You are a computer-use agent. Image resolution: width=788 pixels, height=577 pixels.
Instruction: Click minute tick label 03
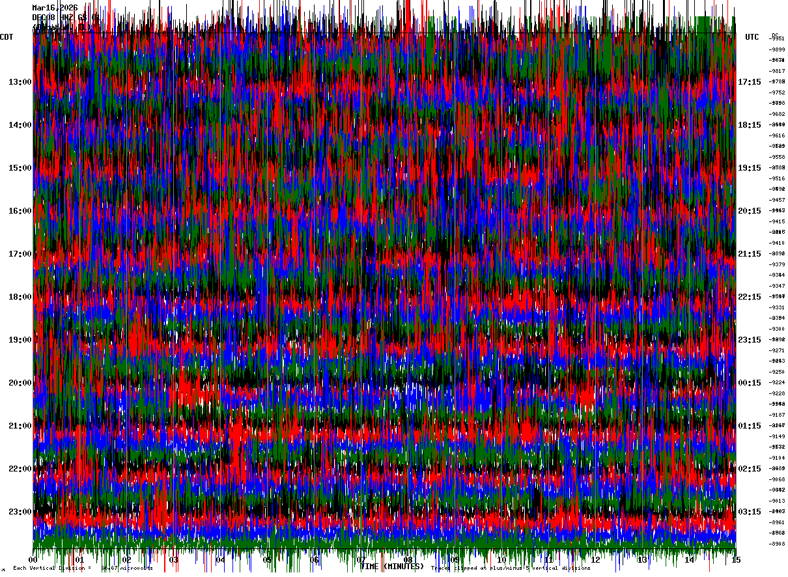tap(174, 560)
